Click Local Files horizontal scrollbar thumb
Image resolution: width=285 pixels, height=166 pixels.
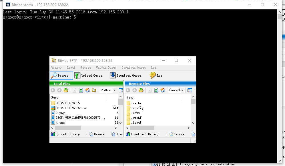[x=68, y=128]
